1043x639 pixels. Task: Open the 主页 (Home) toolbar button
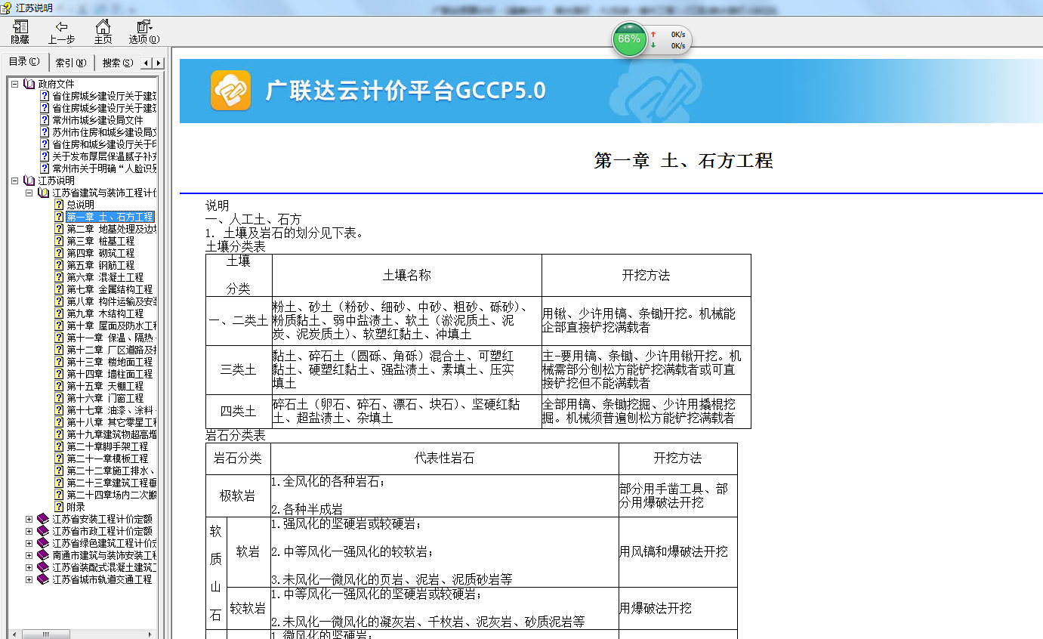[103, 32]
